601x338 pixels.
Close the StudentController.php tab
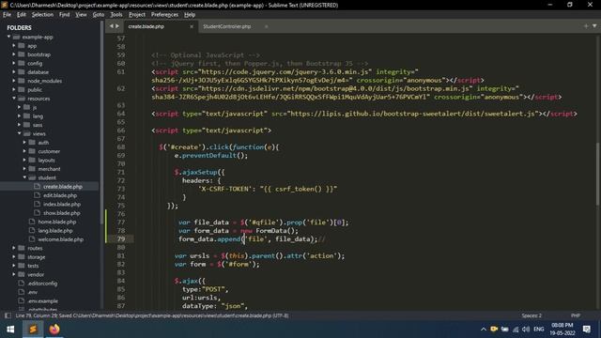click(x=266, y=26)
